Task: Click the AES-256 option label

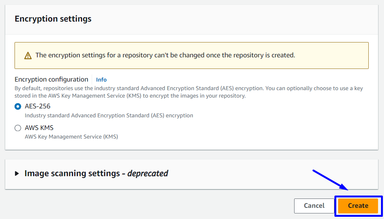Action: click(37, 106)
